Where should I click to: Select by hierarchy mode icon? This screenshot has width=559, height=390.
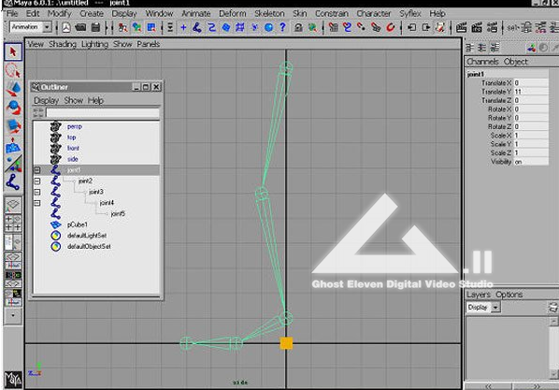(x=123, y=27)
